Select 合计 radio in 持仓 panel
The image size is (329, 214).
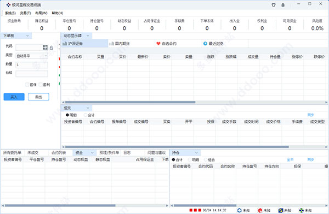pos(173,159)
